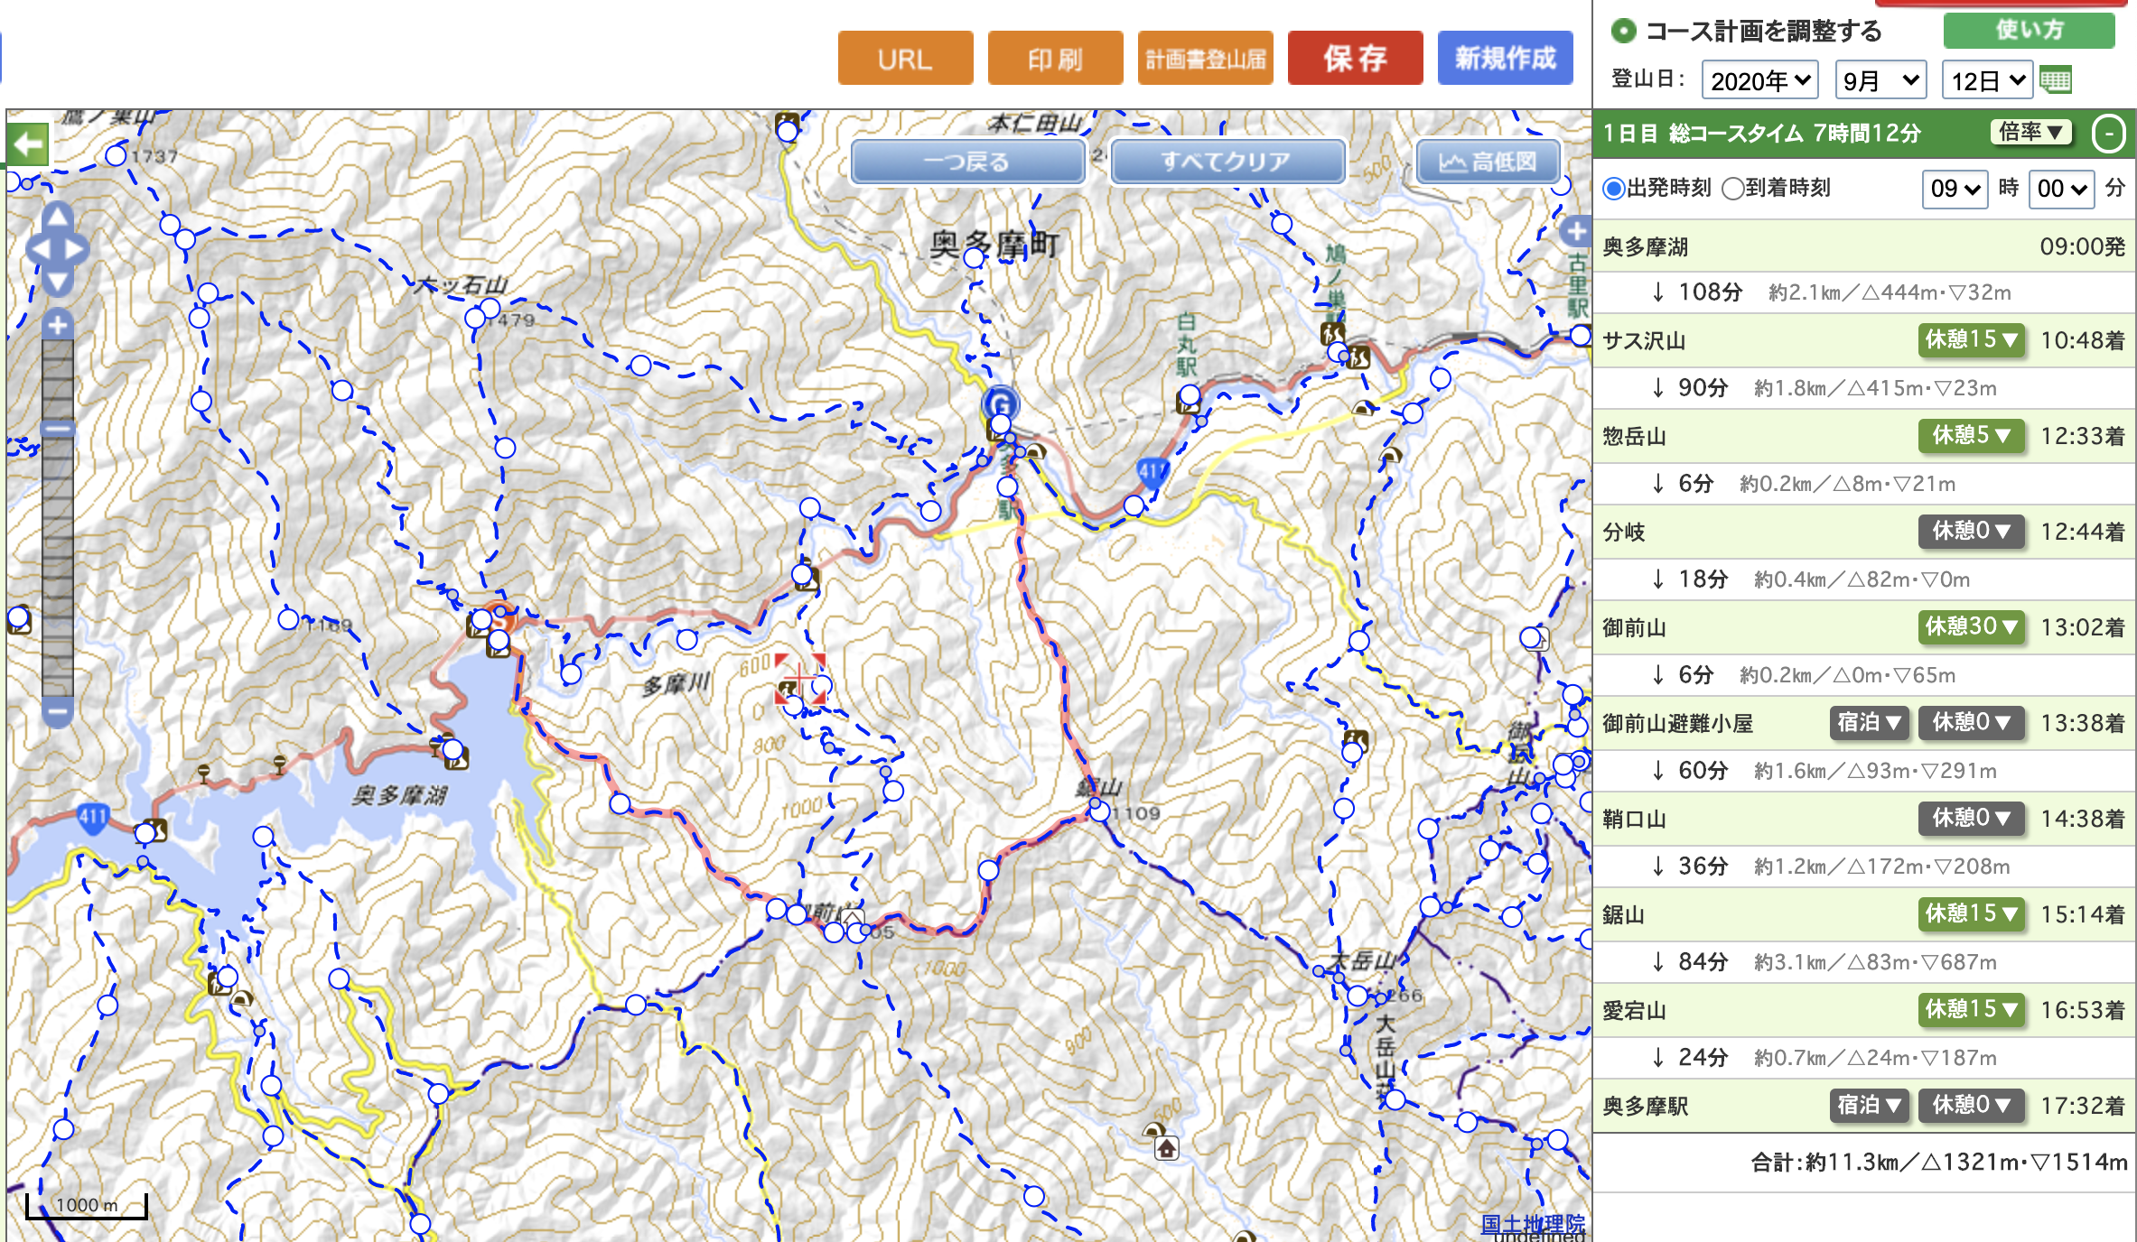2137x1242 pixels.
Task: Select the 到着時刻 radio button
Action: coord(1732,189)
